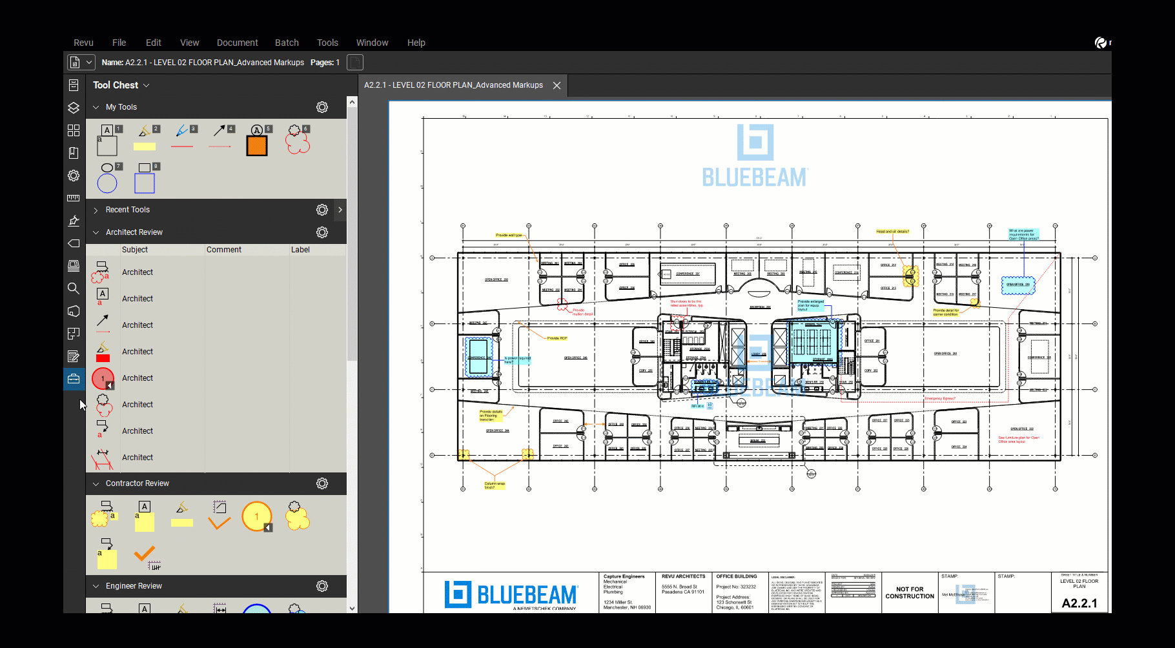Open the Search panel in the sidebar
Screen dimensions: 1175x648
[73, 289]
